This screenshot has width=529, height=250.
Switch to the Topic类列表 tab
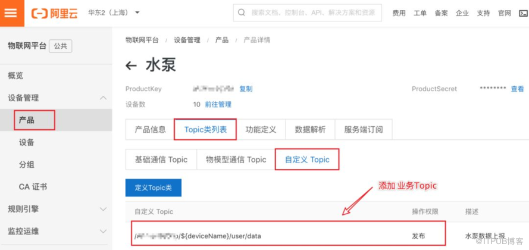(205, 130)
